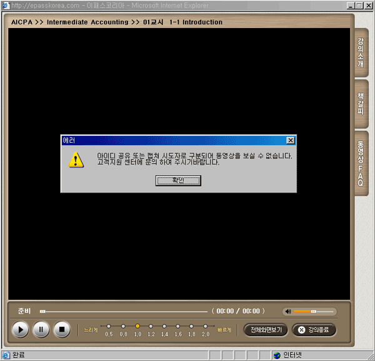Click 강의종료 to end the lecture

(316, 330)
